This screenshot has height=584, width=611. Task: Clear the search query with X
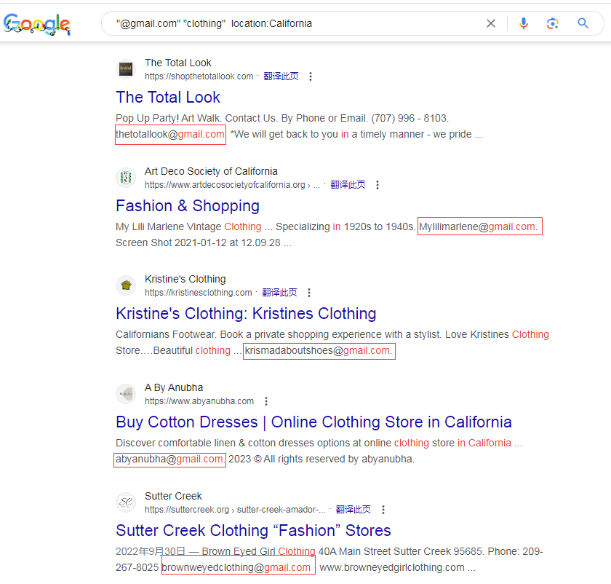[x=491, y=23]
